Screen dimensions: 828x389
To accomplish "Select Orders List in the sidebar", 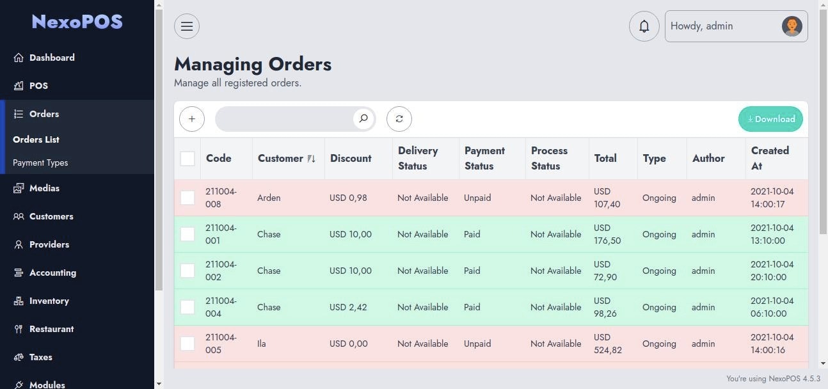I will (36, 139).
